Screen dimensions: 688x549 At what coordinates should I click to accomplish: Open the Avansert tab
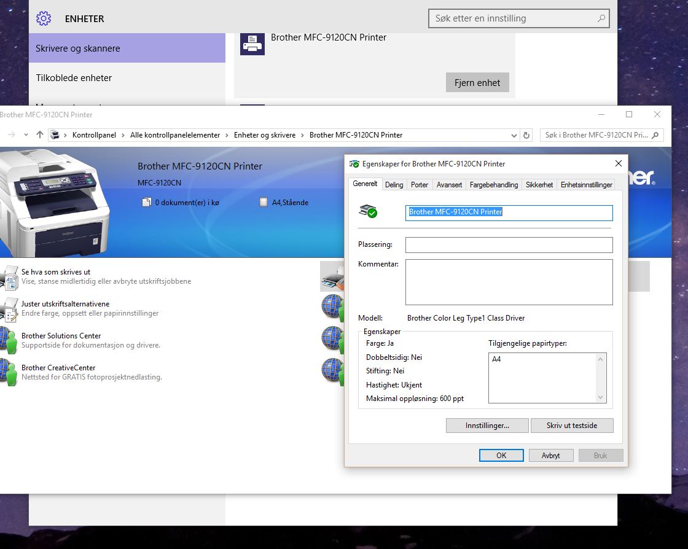pos(449,185)
